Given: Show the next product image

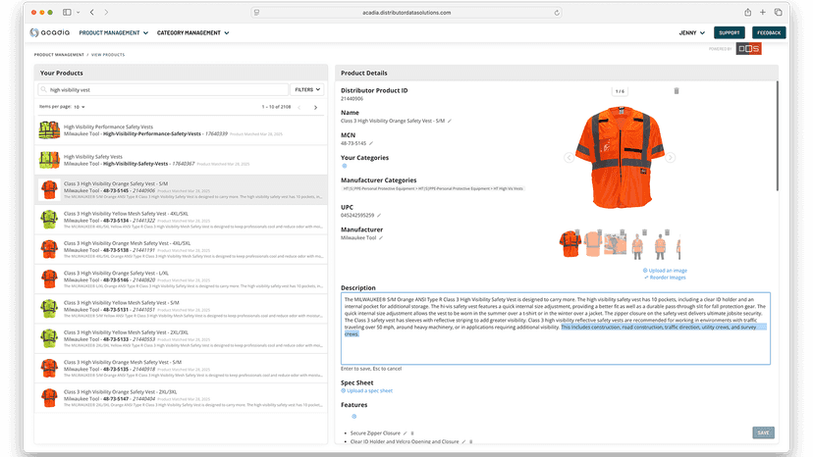Looking at the screenshot, I should (670, 158).
